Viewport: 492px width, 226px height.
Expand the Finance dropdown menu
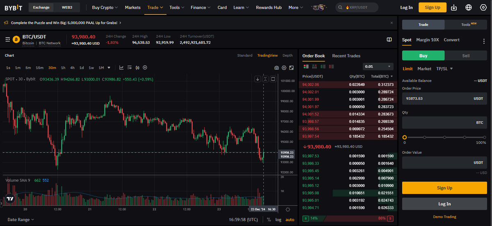coord(201,7)
